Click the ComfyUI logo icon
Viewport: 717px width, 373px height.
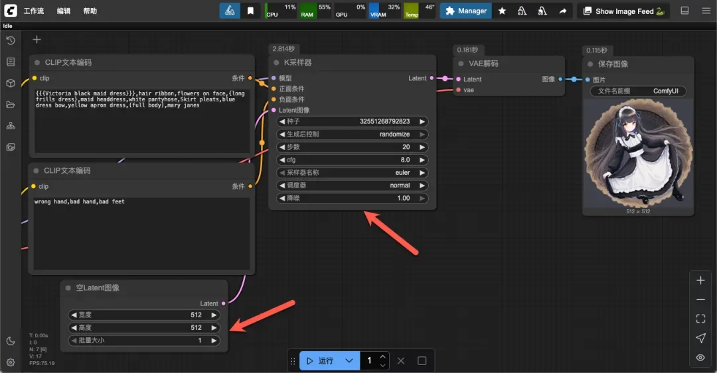pos(11,11)
